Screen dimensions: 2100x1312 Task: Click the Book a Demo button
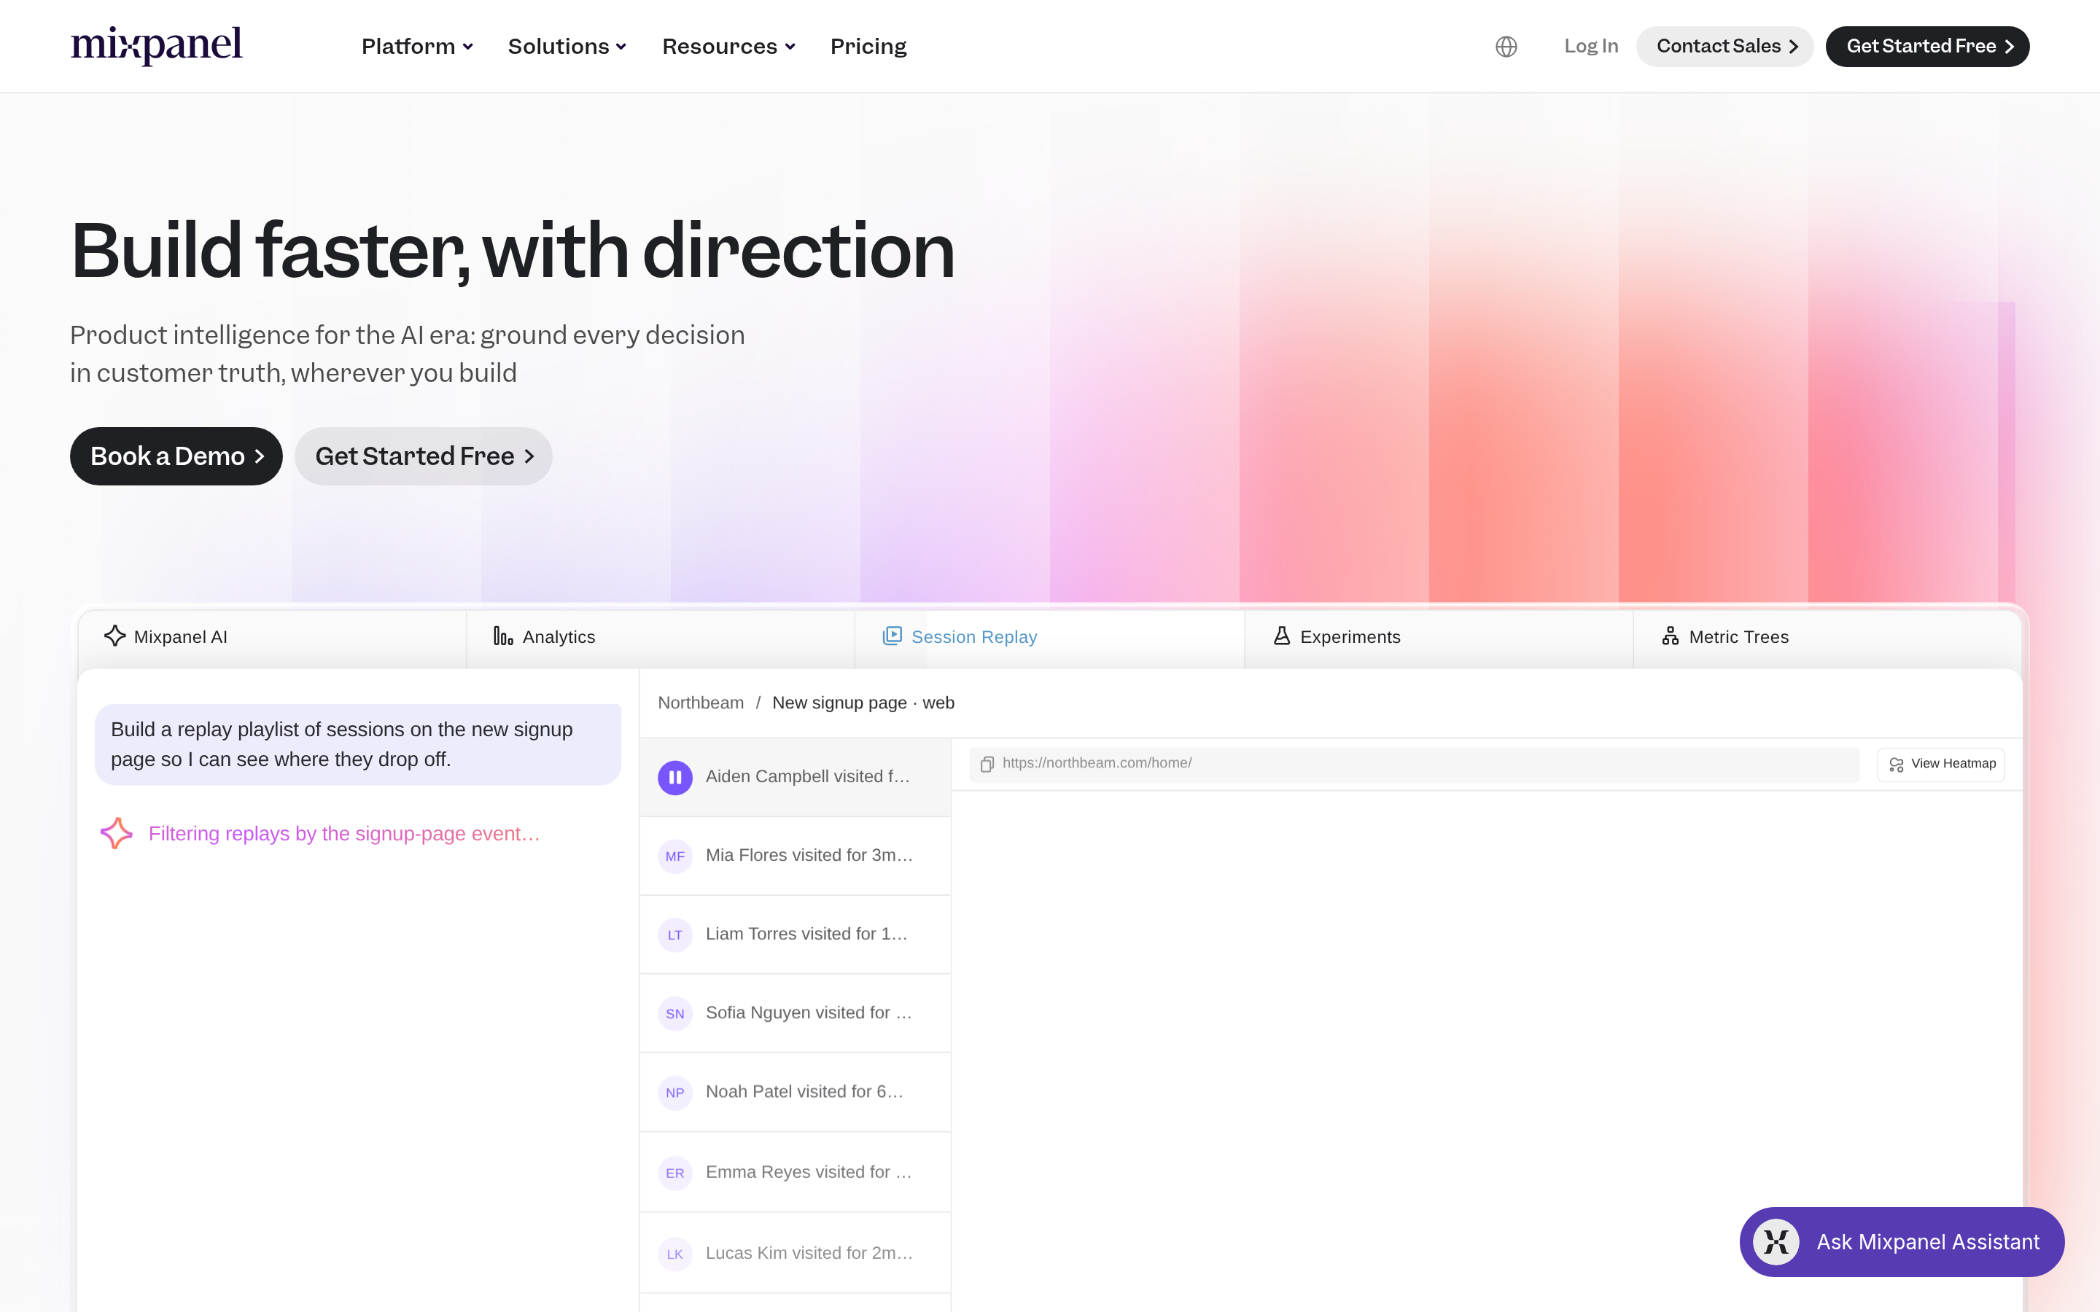(176, 456)
